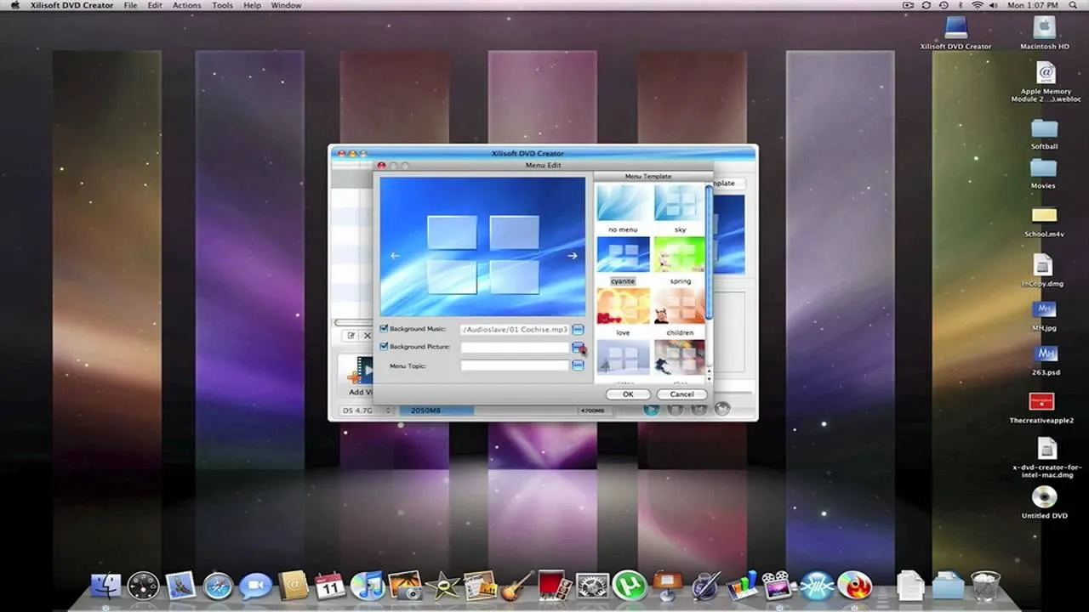Open iCal from the Dock

pos(330,585)
